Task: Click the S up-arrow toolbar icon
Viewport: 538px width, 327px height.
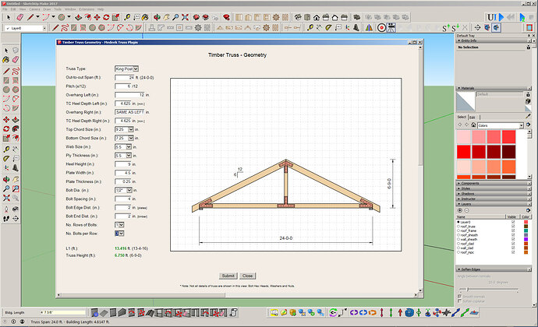Action: (x=447, y=28)
